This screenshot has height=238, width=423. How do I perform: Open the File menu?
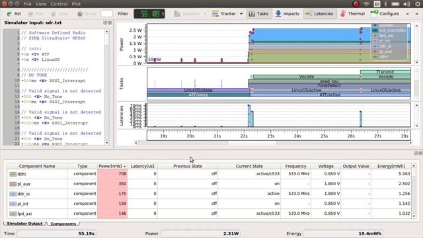pyautogui.click(x=27, y=4)
